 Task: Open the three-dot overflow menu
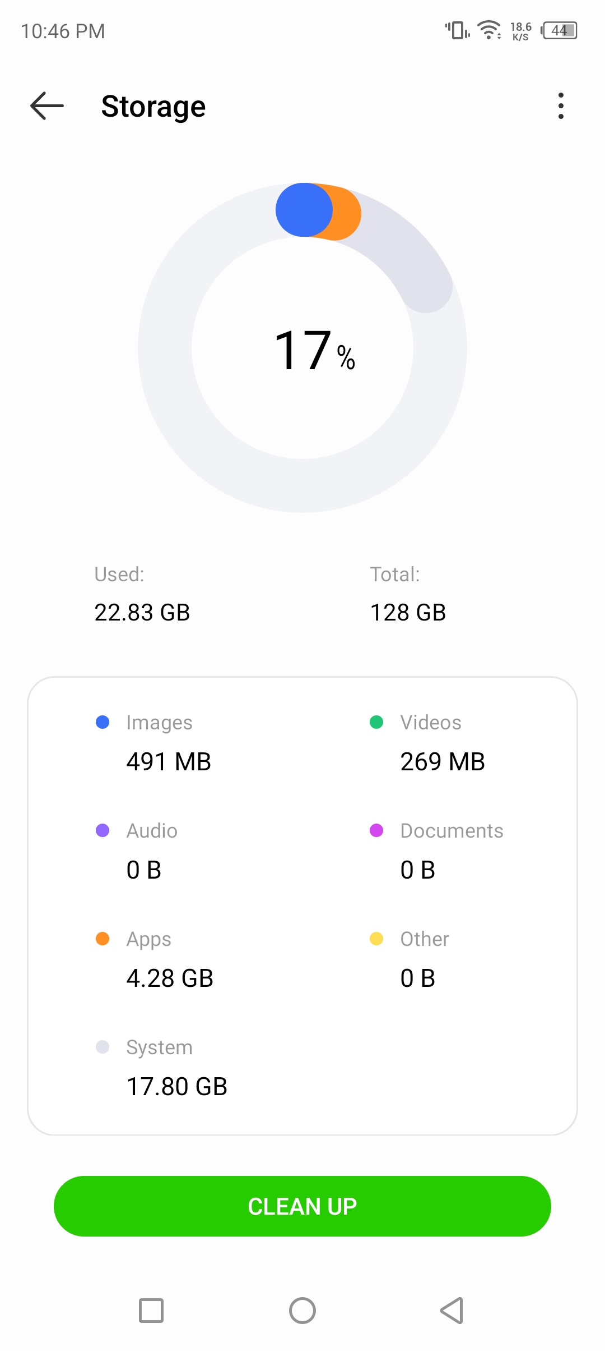[561, 106]
